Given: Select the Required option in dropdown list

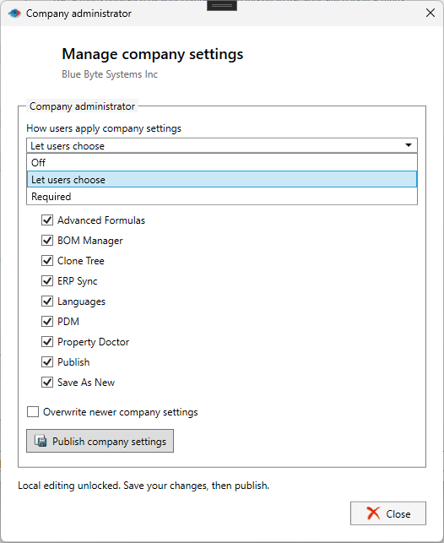Looking at the screenshot, I should (x=222, y=197).
